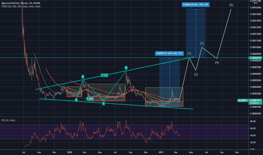Select the 0.00008390 horizontal line price label
The image size is (263, 155).
pyautogui.click(x=256, y=58)
